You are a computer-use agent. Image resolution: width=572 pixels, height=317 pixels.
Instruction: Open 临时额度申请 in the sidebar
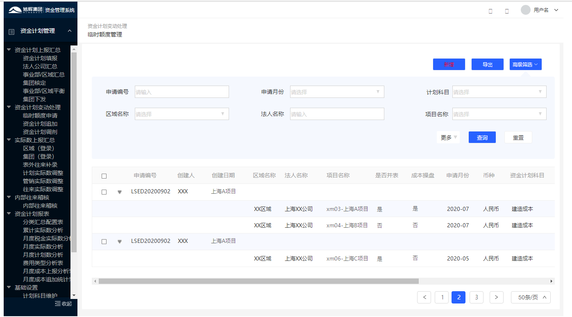point(40,115)
